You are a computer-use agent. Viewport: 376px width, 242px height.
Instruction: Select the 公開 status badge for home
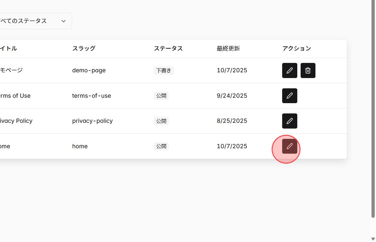[x=161, y=146]
